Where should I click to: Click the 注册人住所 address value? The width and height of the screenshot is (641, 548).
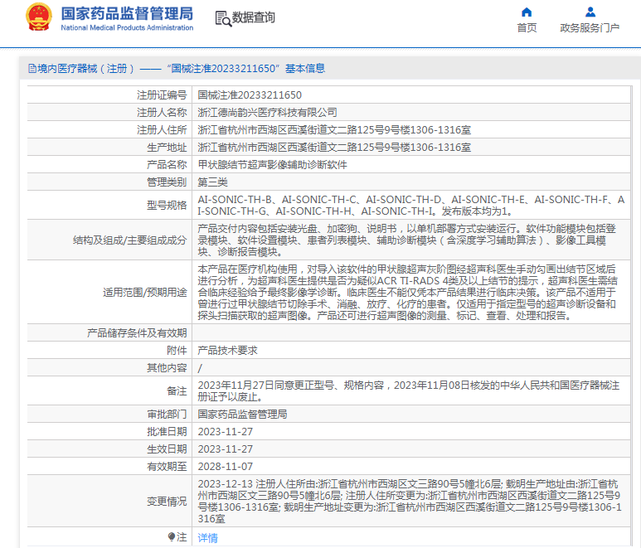[334, 130]
